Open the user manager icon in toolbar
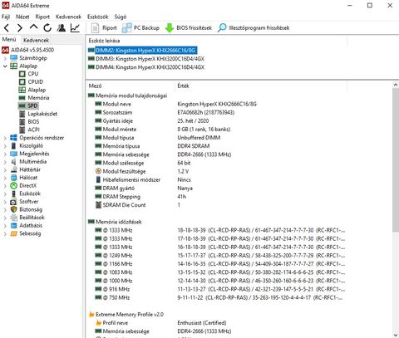The image size is (399, 338). pyautogui.click(x=62, y=28)
